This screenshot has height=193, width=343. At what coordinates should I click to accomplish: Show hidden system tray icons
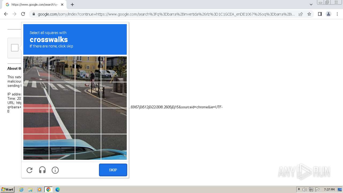[x=299, y=190]
